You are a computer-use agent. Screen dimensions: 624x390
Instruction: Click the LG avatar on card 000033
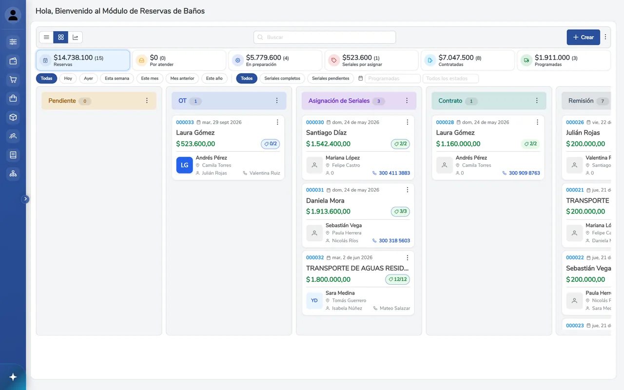click(x=184, y=165)
